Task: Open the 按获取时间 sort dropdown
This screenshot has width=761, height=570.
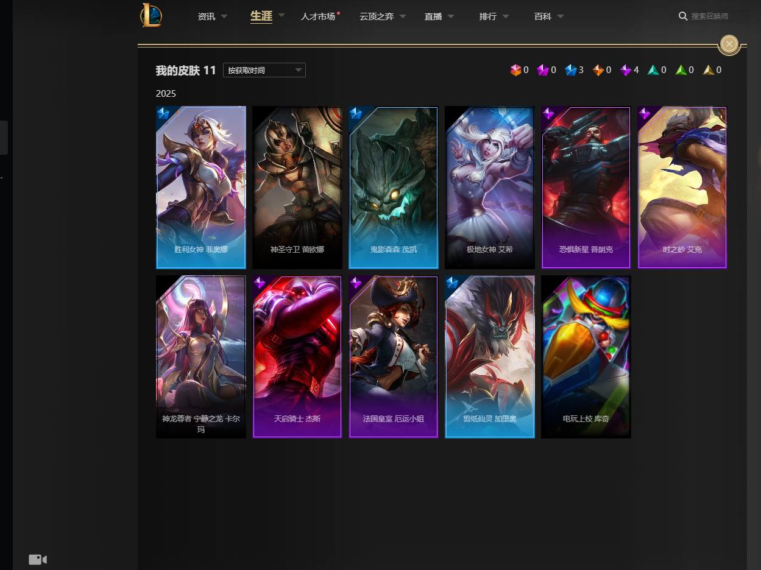Action: tap(264, 70)
